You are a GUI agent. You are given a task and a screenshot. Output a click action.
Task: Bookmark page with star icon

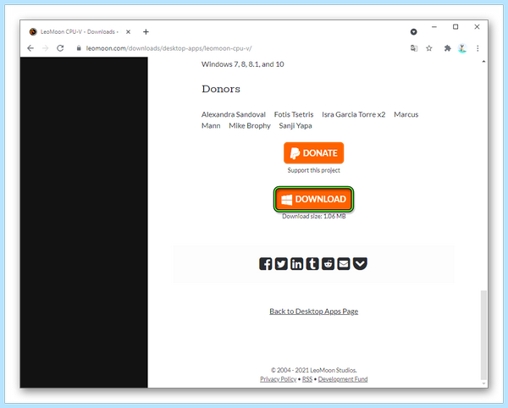pyautogui.click(x=429, y=48)
